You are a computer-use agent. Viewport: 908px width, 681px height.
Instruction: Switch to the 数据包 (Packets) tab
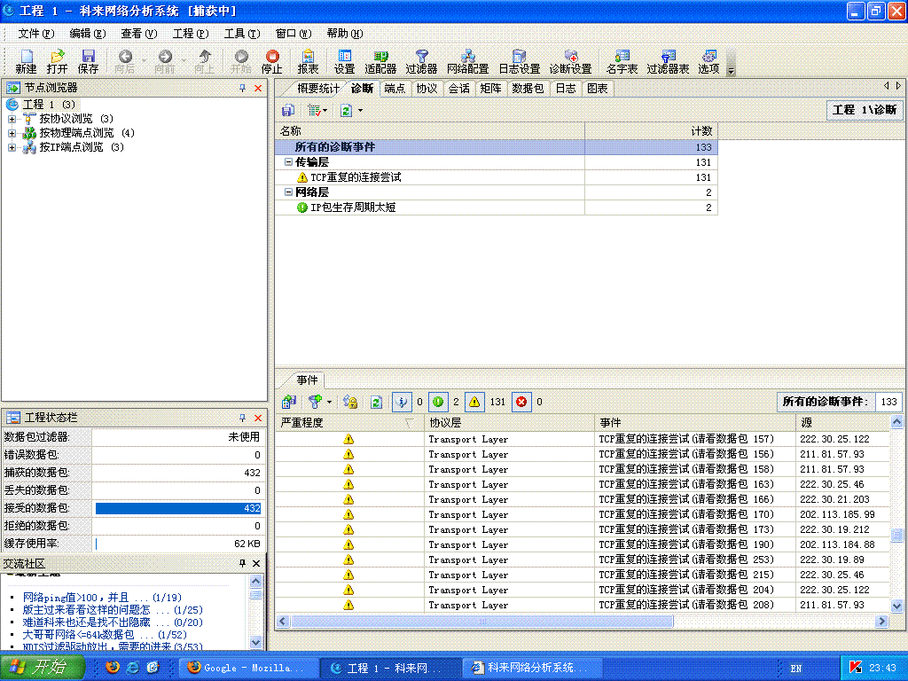(528, 89)
